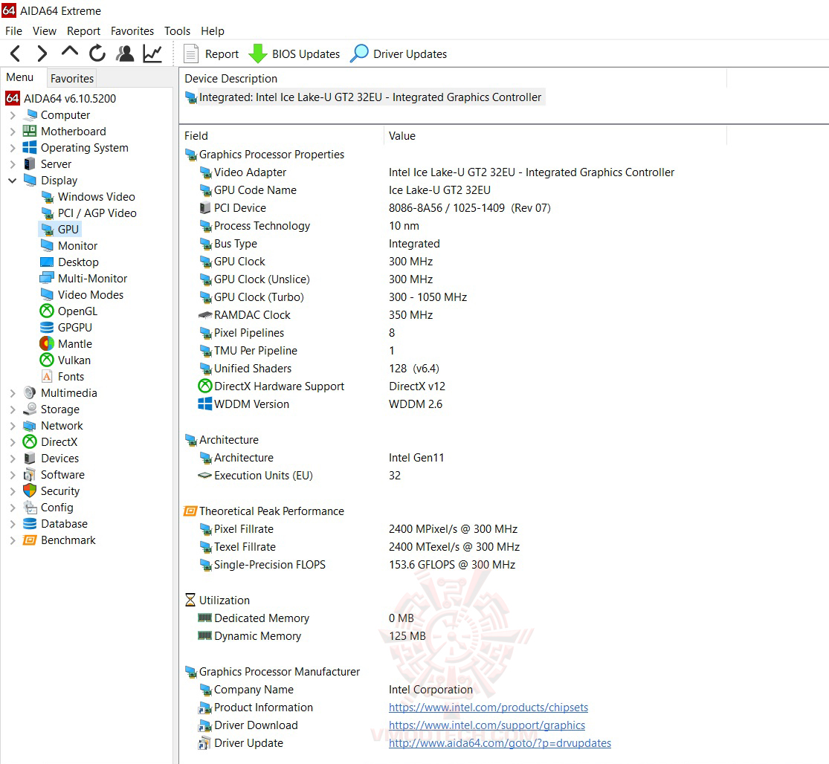Click the Database icon in tree
This screenshot has width=829, height=764.
click(30, 524)
